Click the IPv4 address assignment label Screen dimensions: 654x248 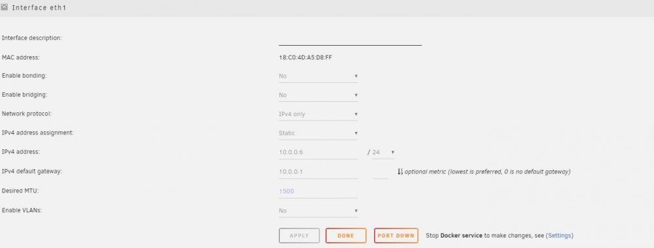37,132
